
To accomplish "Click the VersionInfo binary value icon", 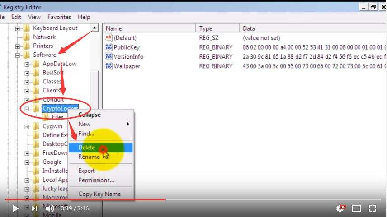I will coord(109,57).
